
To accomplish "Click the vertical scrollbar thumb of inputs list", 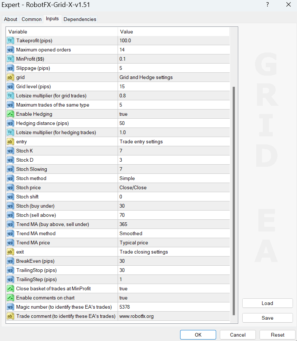I will point(234,201).
